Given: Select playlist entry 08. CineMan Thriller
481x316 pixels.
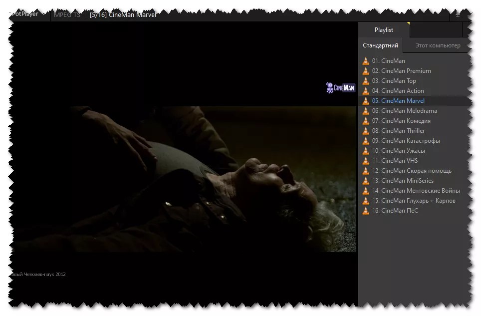Looking at the screenshot, I should click(415, 131).
